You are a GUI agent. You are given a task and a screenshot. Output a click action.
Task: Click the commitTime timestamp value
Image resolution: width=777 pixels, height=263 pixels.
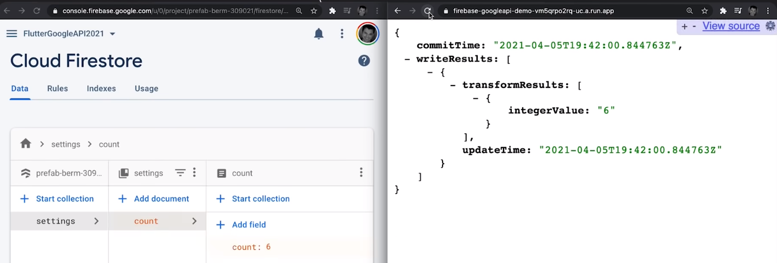point(585,46)
